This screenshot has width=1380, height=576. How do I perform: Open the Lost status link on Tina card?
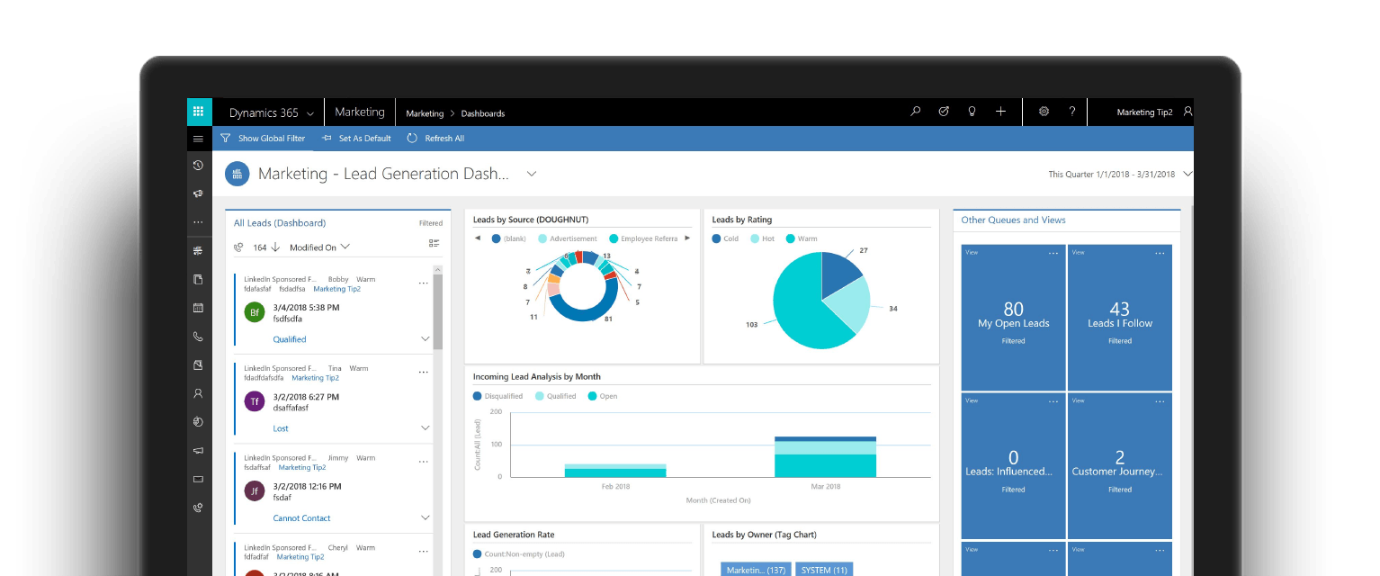click(x=281, y=428)
